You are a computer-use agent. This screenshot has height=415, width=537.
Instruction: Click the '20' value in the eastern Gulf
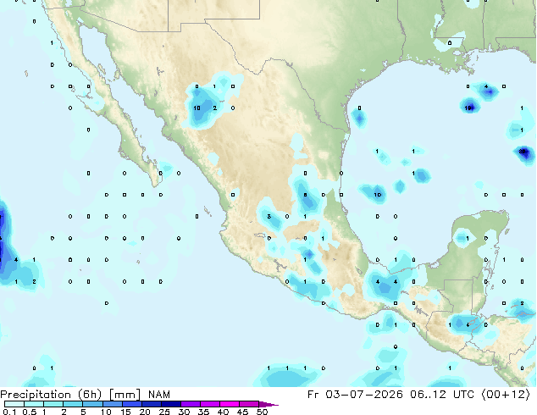[x=522, y=151]
